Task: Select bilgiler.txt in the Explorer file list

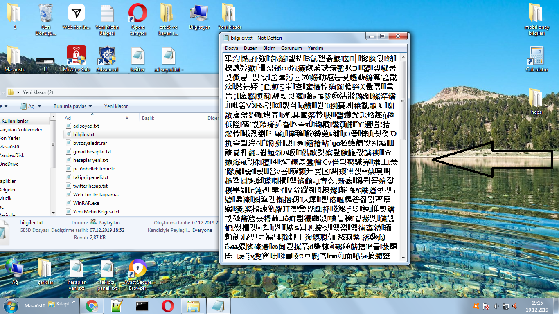Action: 84,135
